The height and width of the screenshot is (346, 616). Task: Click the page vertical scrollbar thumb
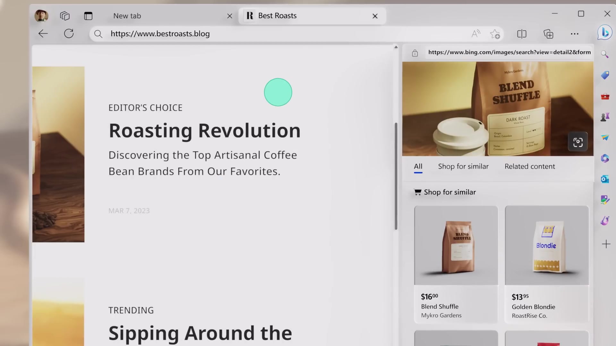tap(396, 176)
